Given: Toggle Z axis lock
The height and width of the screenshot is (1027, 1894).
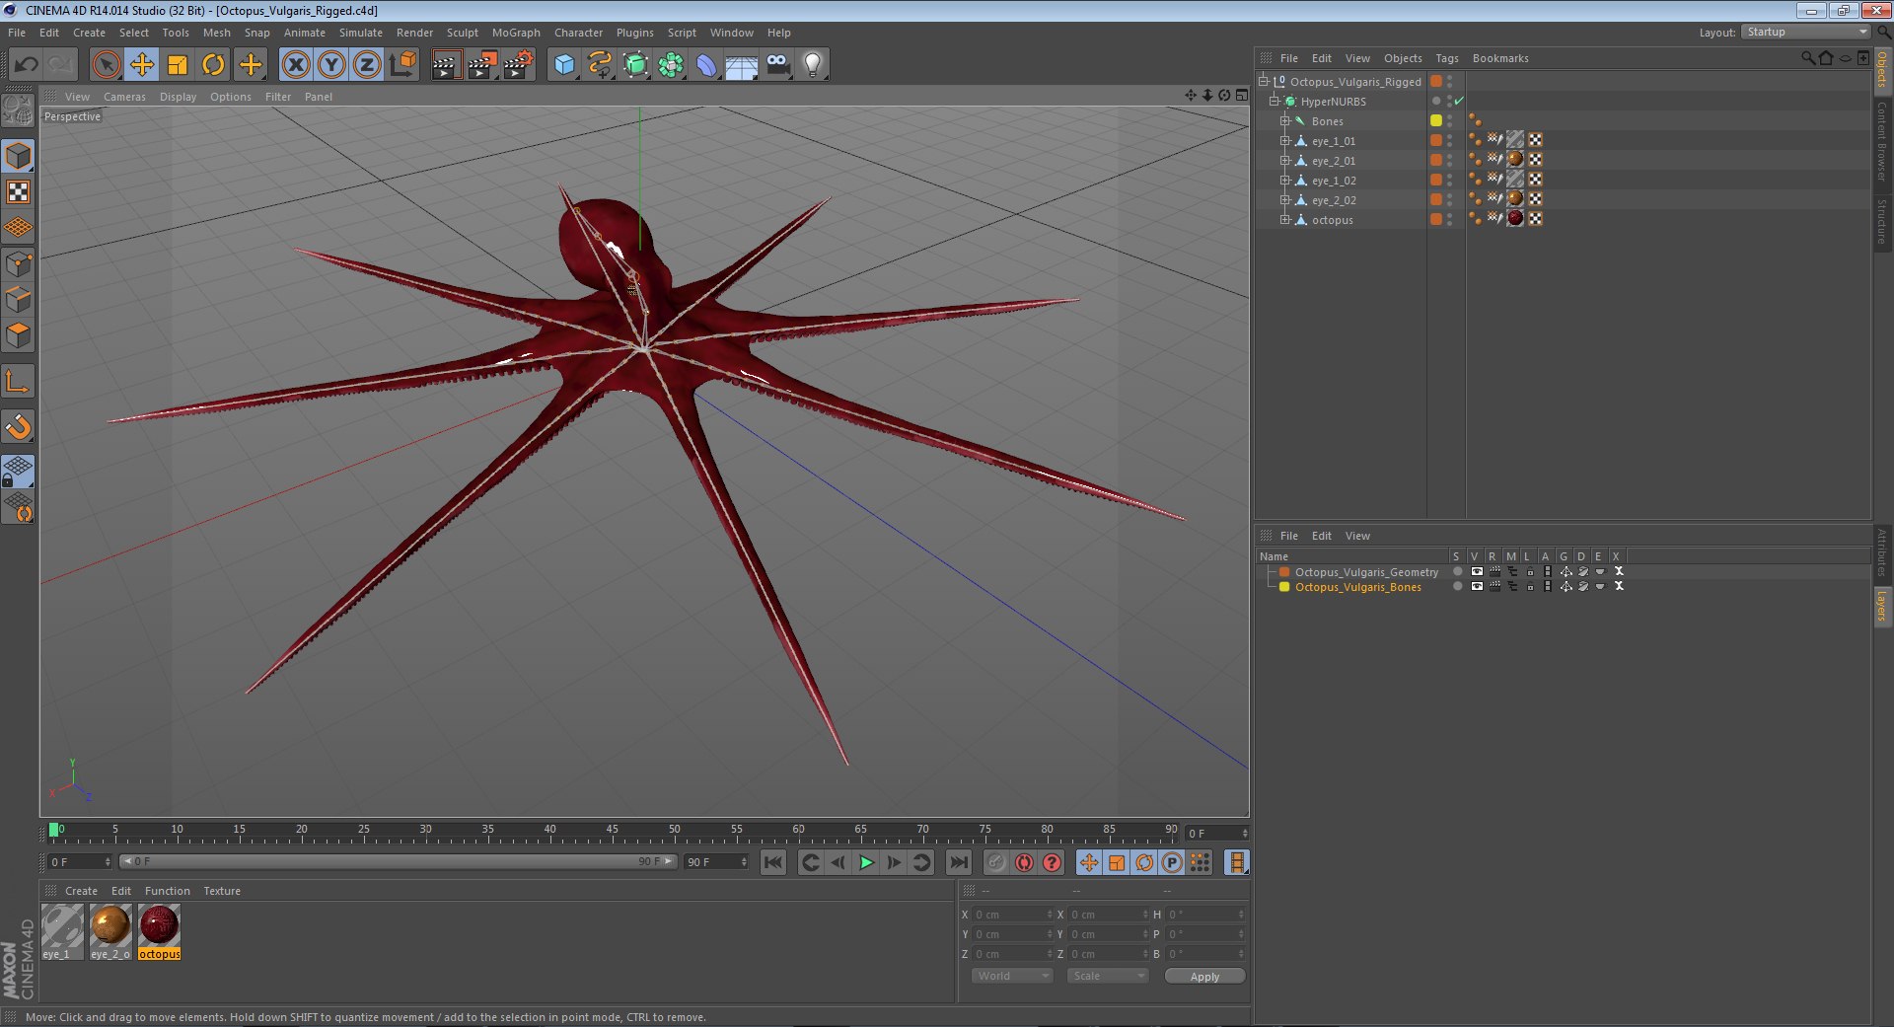Looking at the screenshot, I should (x=367, y=65).
